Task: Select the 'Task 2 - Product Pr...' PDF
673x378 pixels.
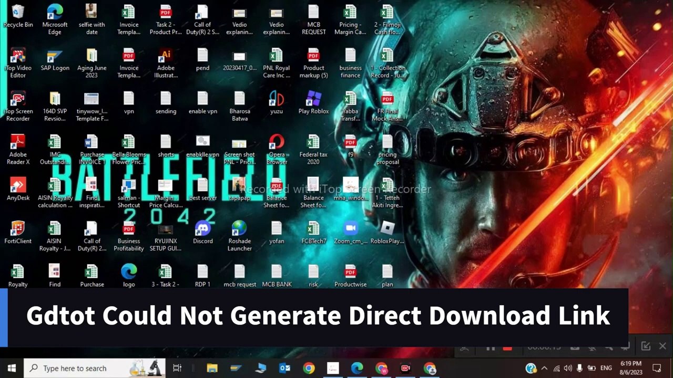Action: tap(166, 19)
